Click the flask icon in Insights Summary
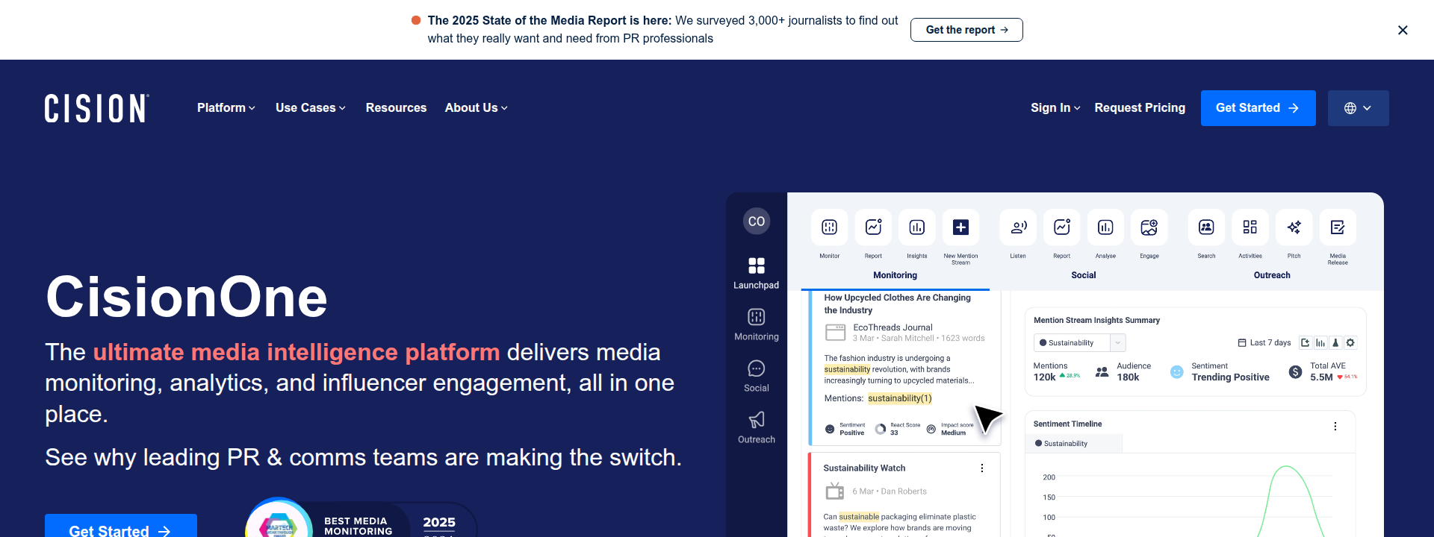1434x537 pixels. pyautogui.click(x=1335, y=343)
